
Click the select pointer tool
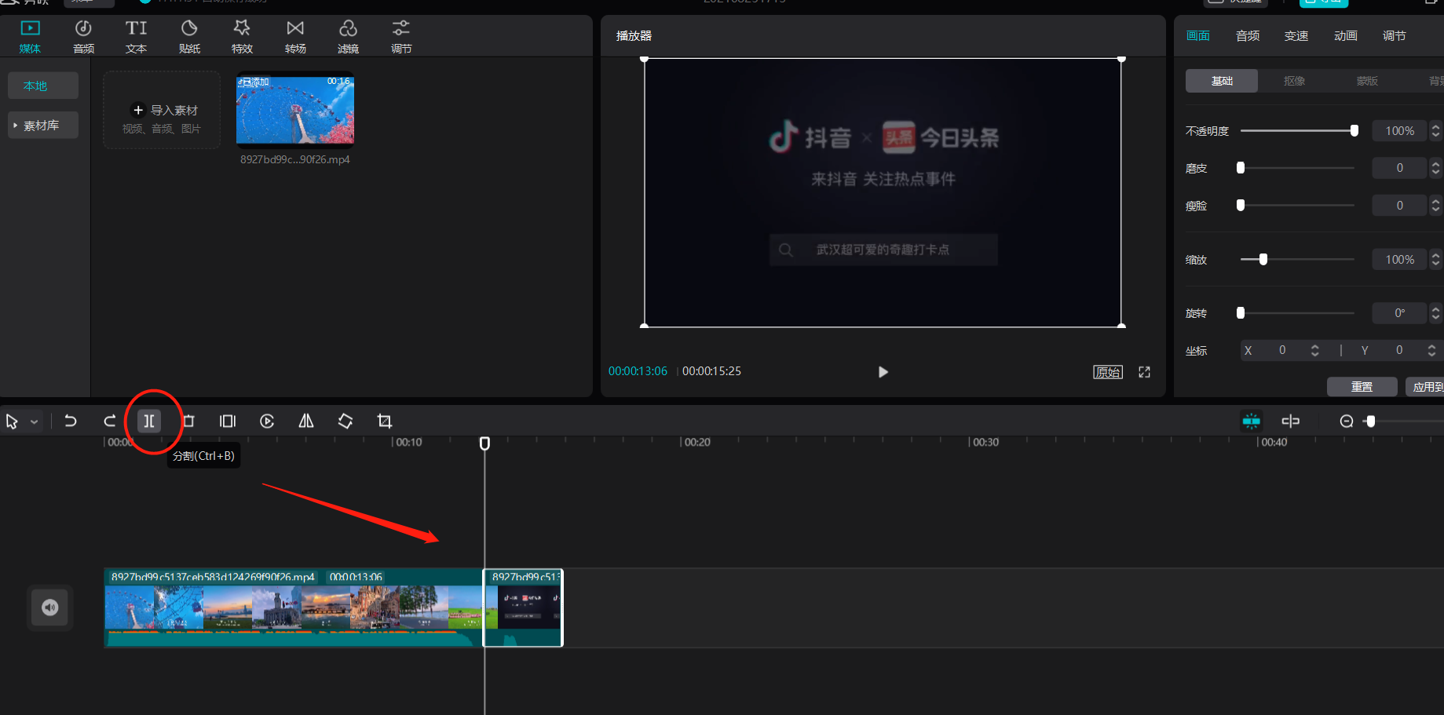pyautogui.click(x=12, y=421)
